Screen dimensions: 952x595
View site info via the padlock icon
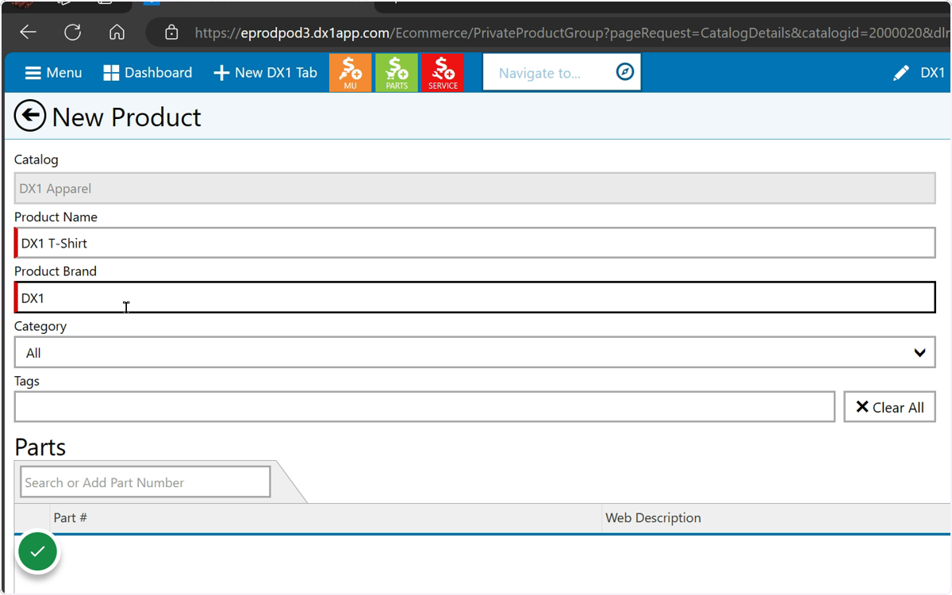(171, 33)
